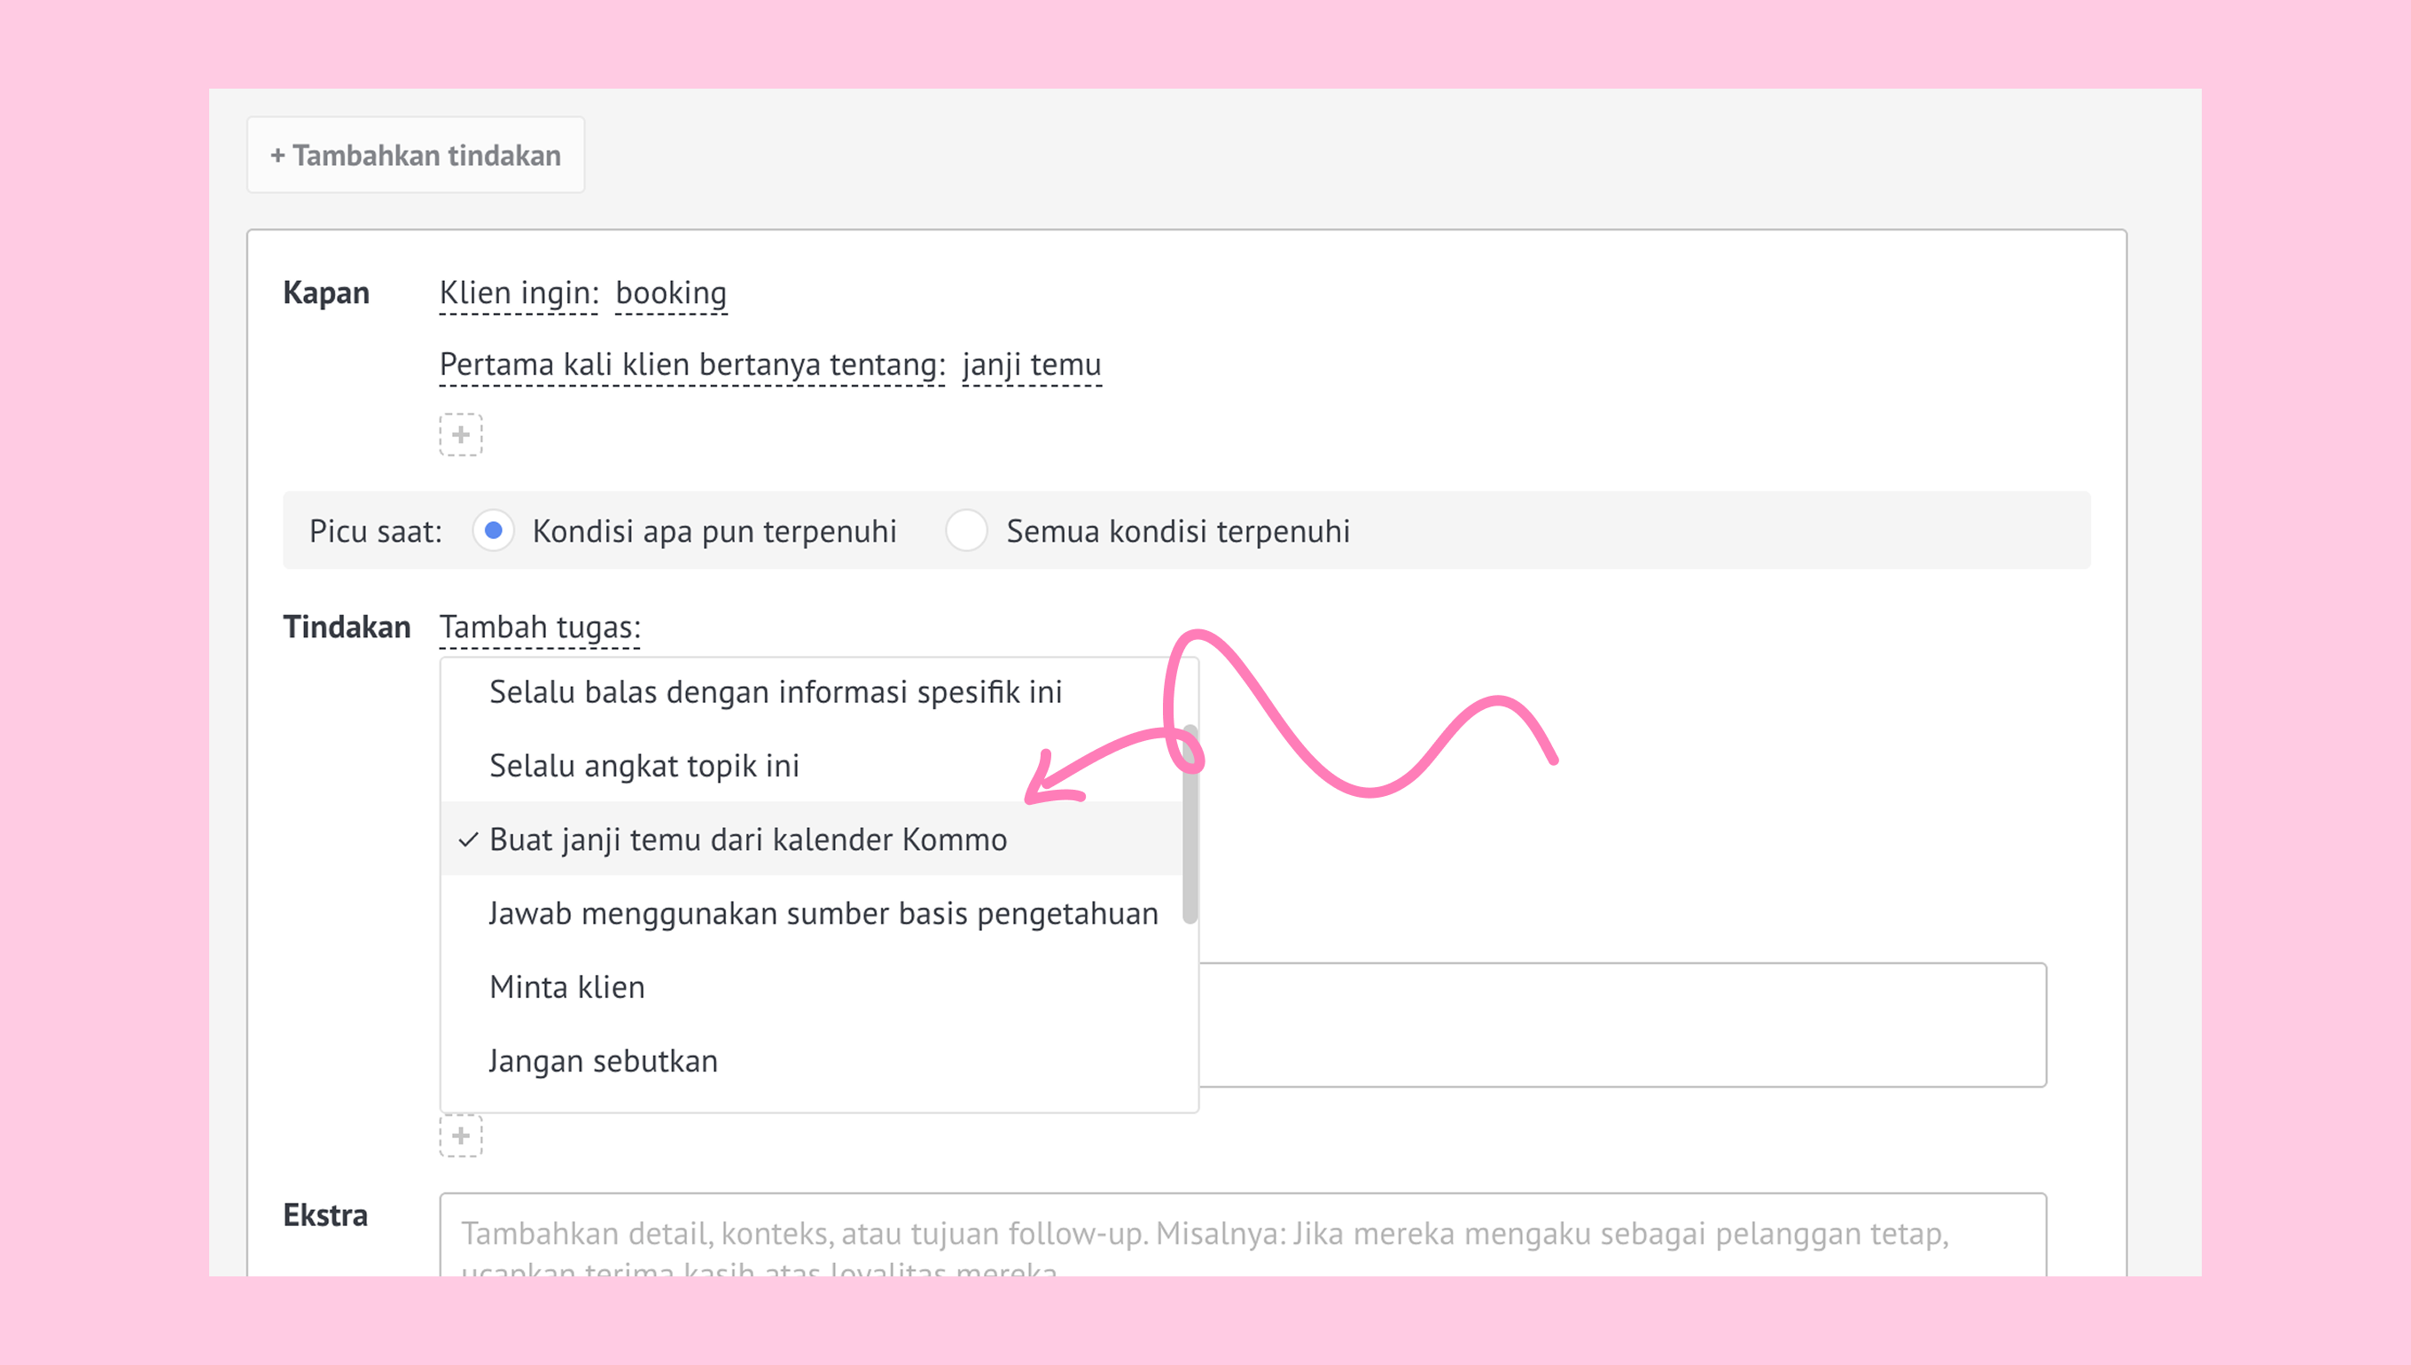Click the text box behind the dropdown list
Screen dimensions: 2411x1365
[1622, 1025]
